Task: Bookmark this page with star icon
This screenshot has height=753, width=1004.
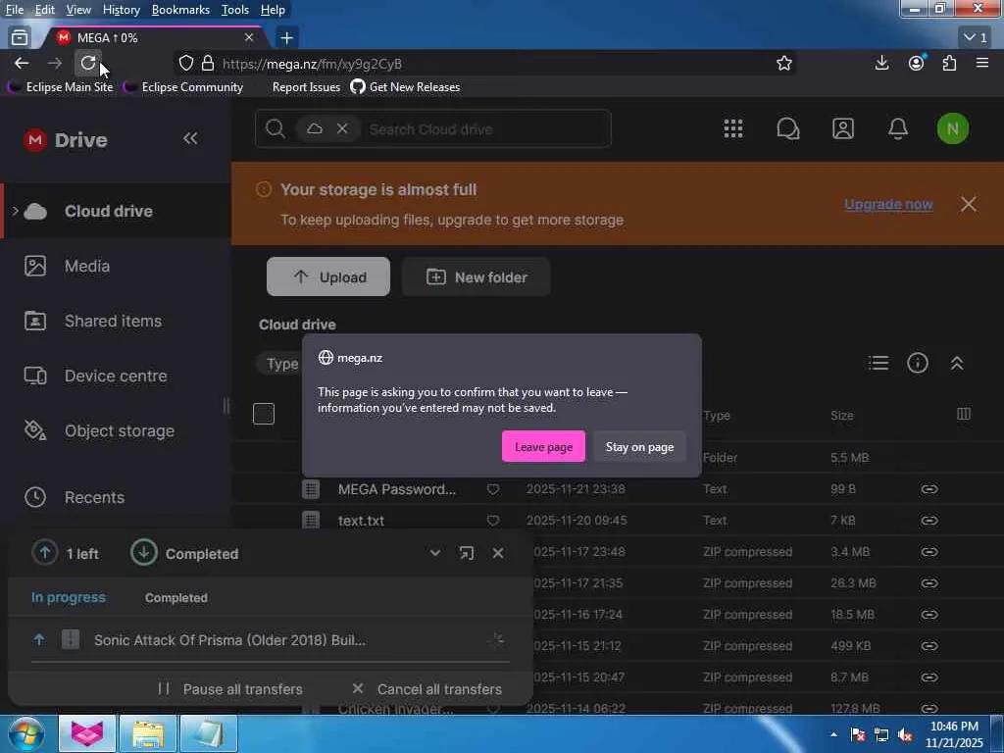Action: [783, 63]
